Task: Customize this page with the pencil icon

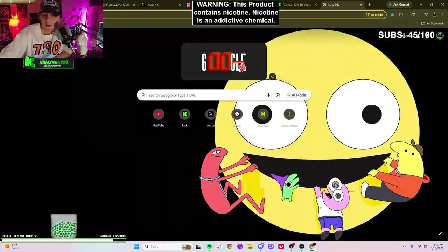Action: (440, 233)
